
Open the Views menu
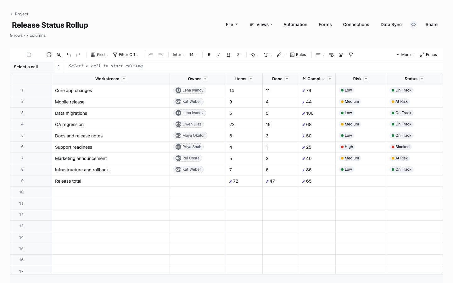(261, 25)
